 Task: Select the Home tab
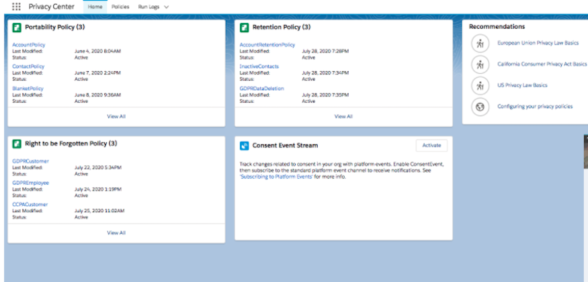(95, 6)
